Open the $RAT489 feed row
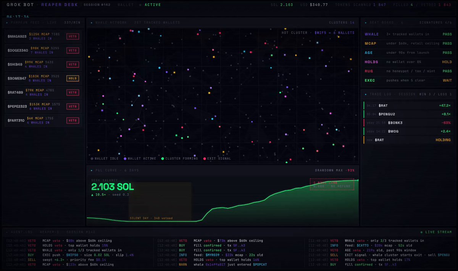Viewport: 458px width, 271px height. tap(44, 92)
